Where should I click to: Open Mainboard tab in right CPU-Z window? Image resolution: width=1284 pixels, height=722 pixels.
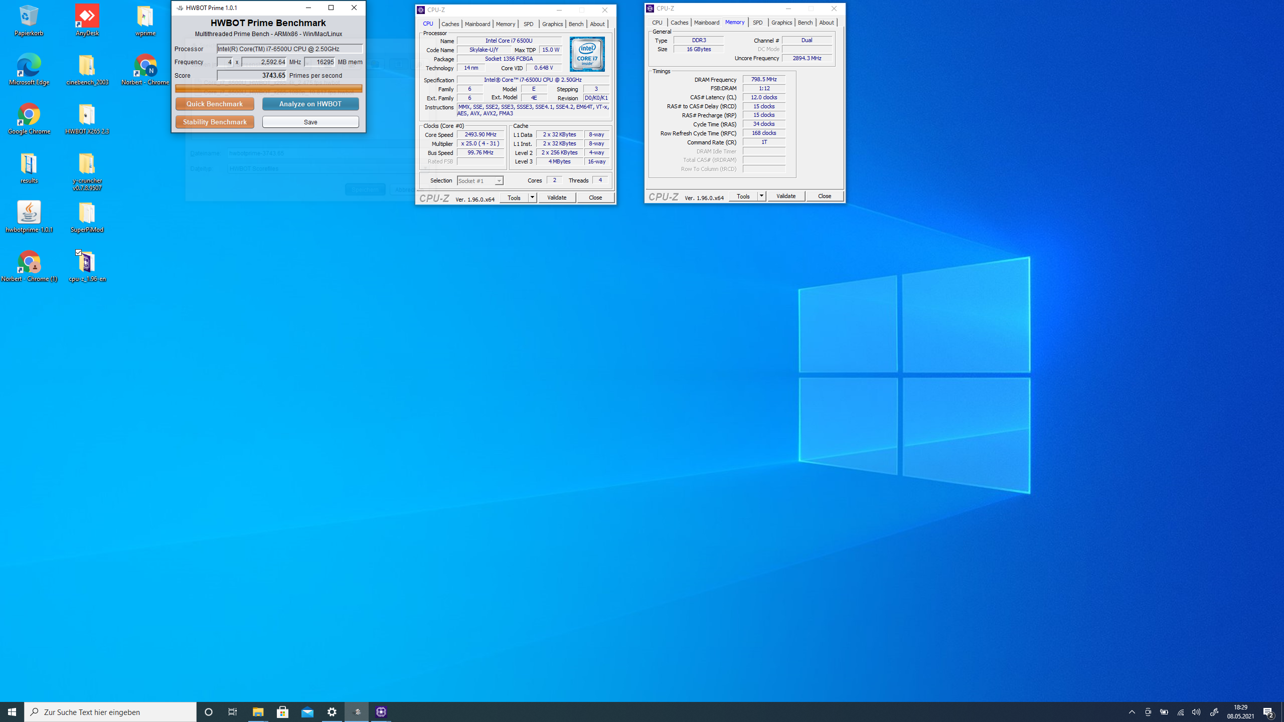click(x=706, y=23)
